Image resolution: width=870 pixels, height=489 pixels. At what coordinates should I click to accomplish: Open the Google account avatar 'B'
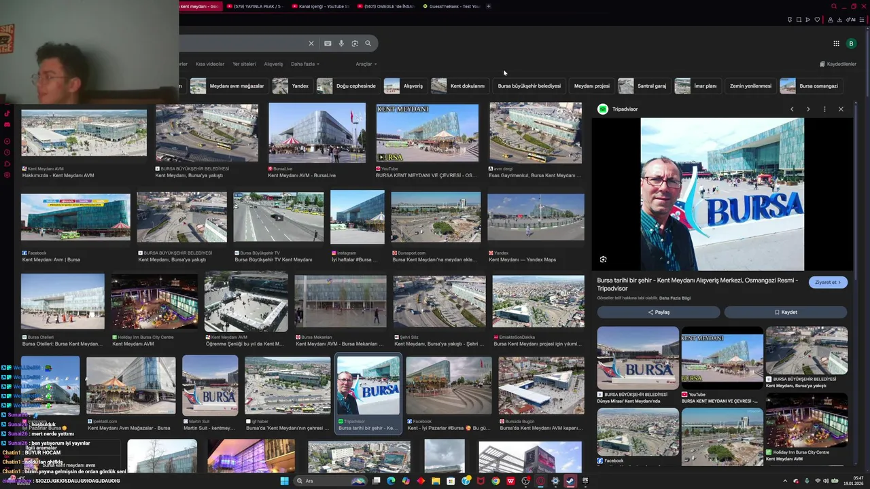(851, 43)
